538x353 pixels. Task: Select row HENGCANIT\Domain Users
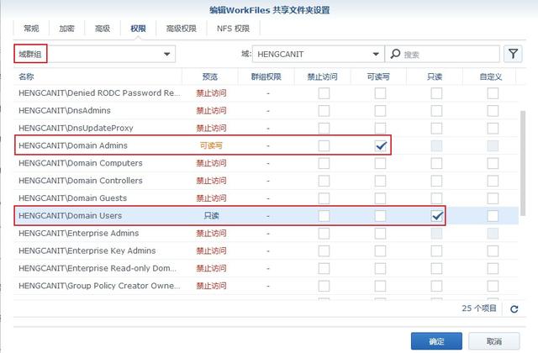click(x=266, y=216)
